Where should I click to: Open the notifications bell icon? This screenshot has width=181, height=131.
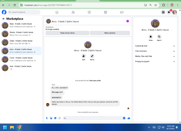pyautogui.click(x=169, y=12)
